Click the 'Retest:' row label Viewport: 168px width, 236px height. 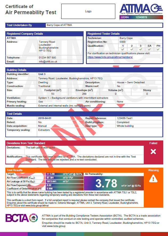(11, 122)
